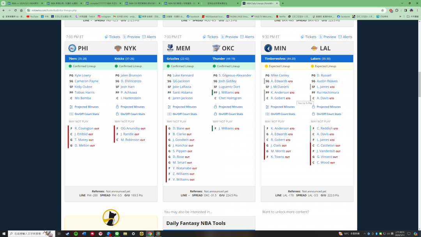Click the Memphis Grizzlies team logo
The height and width of the screenshot is (237, 421).
pyautogui.click(x=170, y=48)
